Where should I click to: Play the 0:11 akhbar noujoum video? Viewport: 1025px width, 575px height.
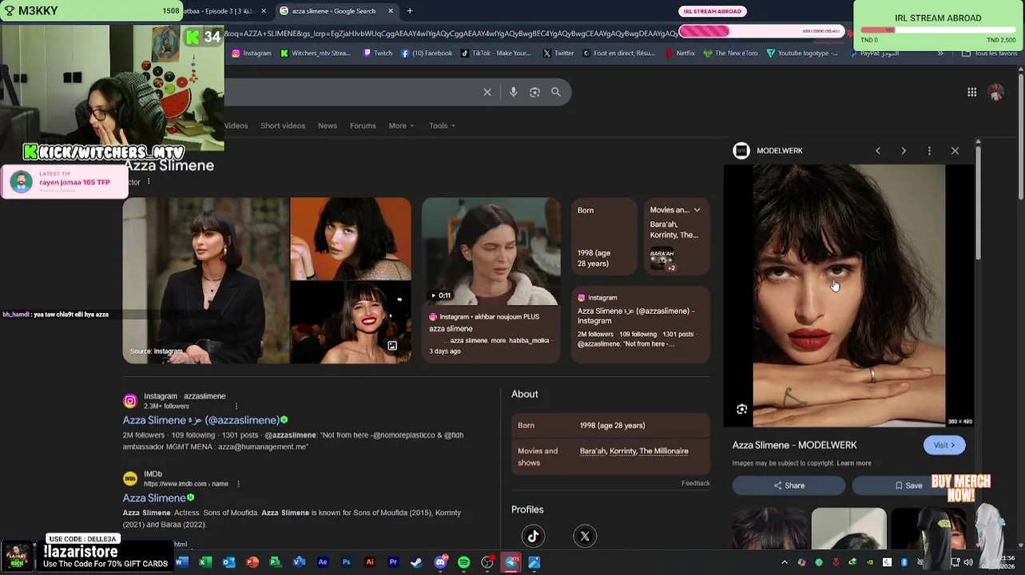coord(491,252)
